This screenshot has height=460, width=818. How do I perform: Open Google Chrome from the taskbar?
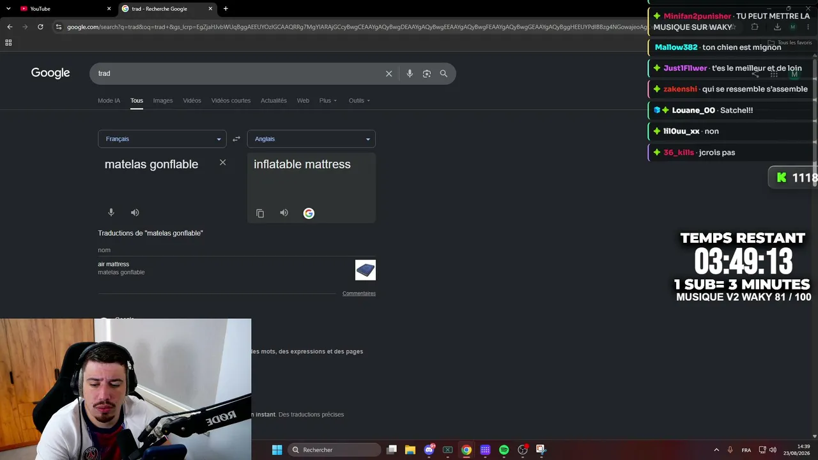click(467, 450)
